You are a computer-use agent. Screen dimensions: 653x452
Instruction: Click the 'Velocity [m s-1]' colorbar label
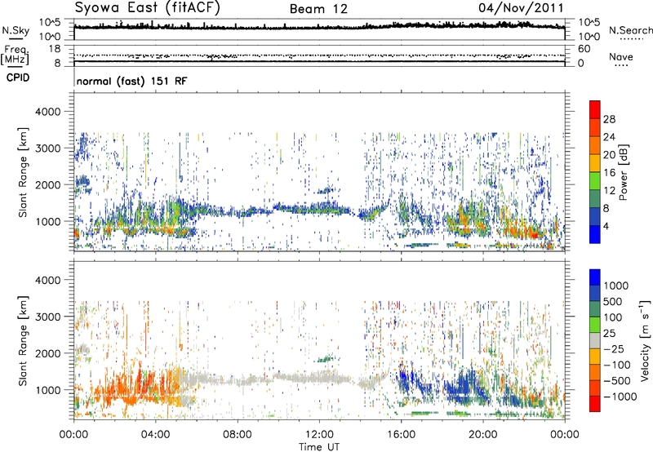pos(645,340)
